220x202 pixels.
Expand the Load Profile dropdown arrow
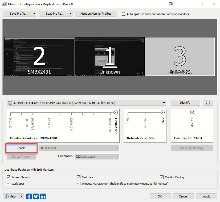coord(70,14)
